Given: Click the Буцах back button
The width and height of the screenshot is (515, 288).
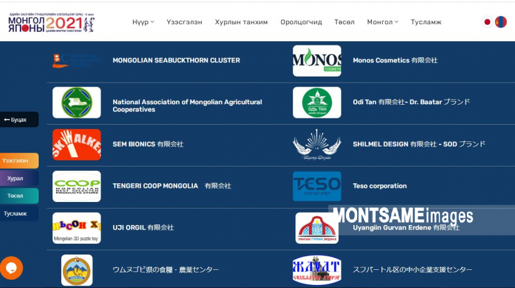Looking at the screenshot, I should 19,120.
